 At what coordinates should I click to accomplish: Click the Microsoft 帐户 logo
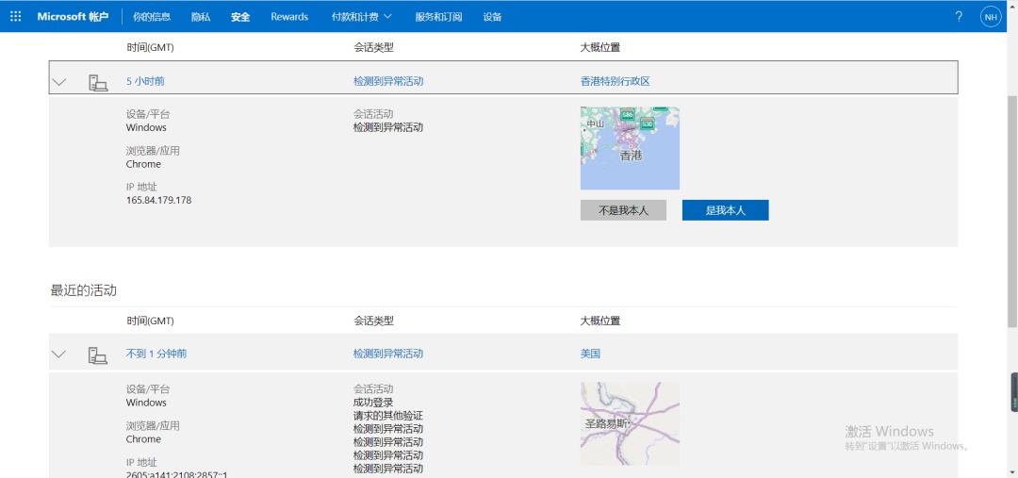point(73,17)
